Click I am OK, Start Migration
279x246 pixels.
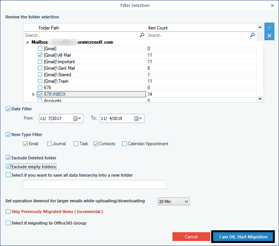(x=243, y=237)
